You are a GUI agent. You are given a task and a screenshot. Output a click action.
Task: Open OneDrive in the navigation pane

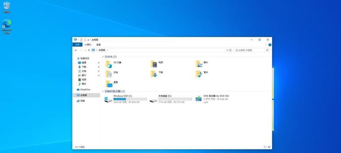point(83,90)
